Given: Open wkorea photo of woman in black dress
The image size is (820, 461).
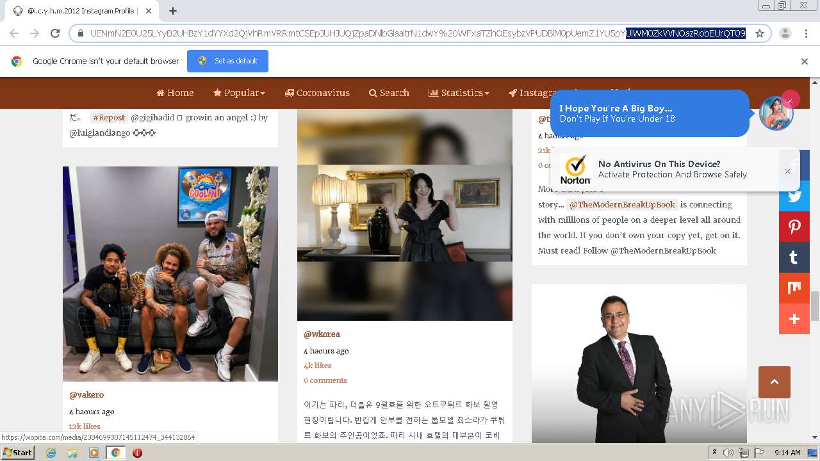Looking at the screenshot, I should pyautogui.click(x=405, y=213).
